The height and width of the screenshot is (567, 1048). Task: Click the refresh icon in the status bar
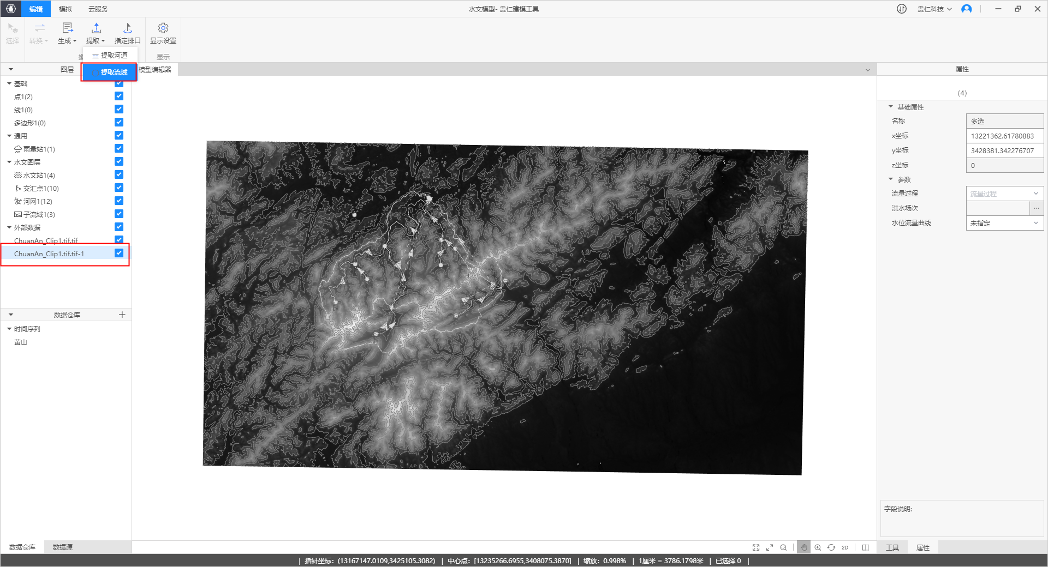(x=831, y=547)
